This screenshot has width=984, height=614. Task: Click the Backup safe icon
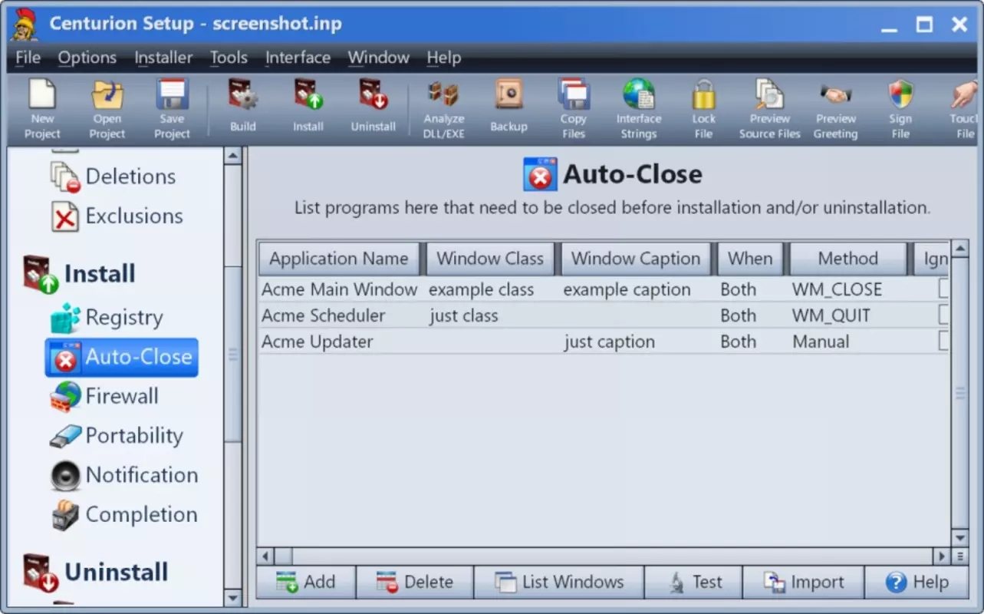point(508,106)
